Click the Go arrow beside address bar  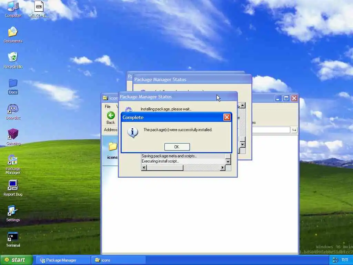coord(294,130)
